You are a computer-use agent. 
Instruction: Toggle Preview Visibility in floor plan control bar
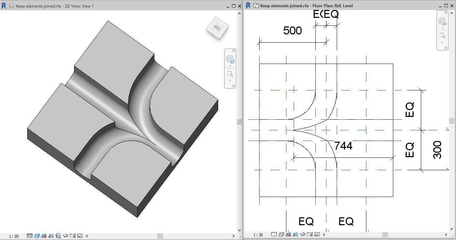[317, 234]
